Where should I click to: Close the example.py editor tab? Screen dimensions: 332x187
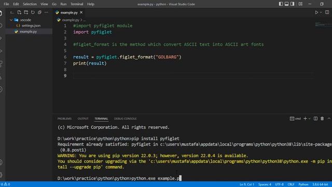81,12
